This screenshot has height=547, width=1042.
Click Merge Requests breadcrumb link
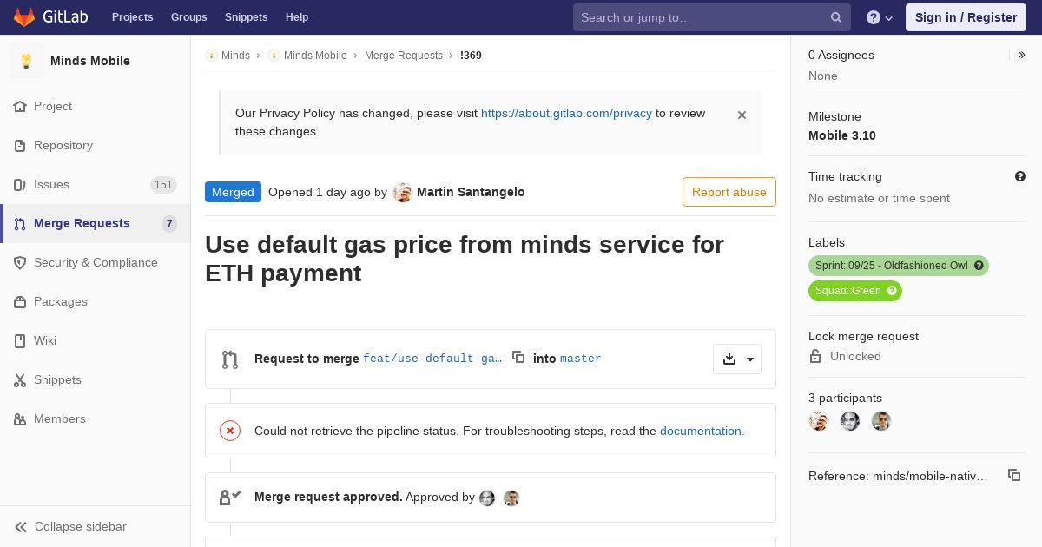404,56
